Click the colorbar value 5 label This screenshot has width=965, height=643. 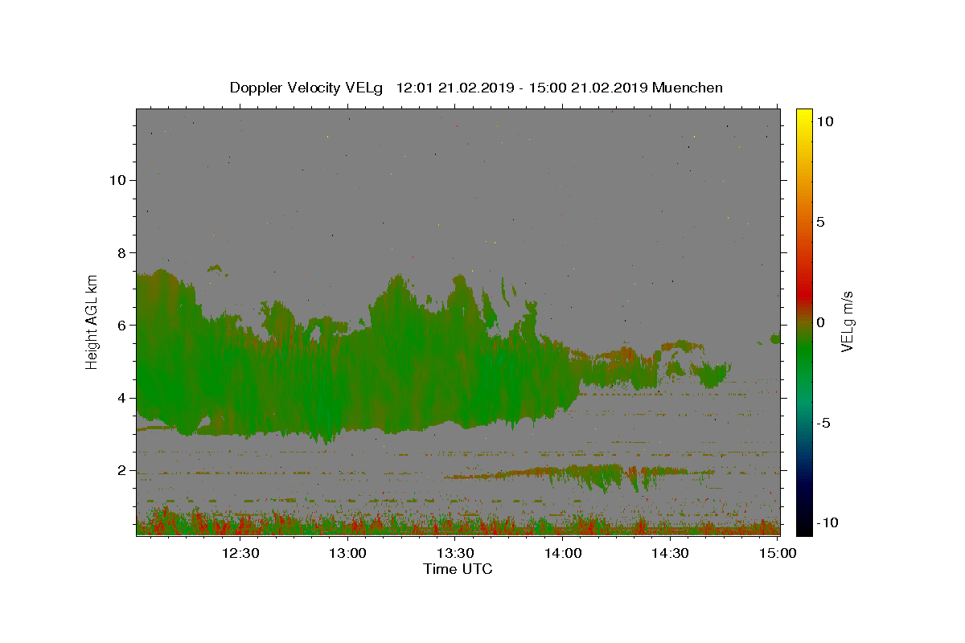click(x=820, y=222)
